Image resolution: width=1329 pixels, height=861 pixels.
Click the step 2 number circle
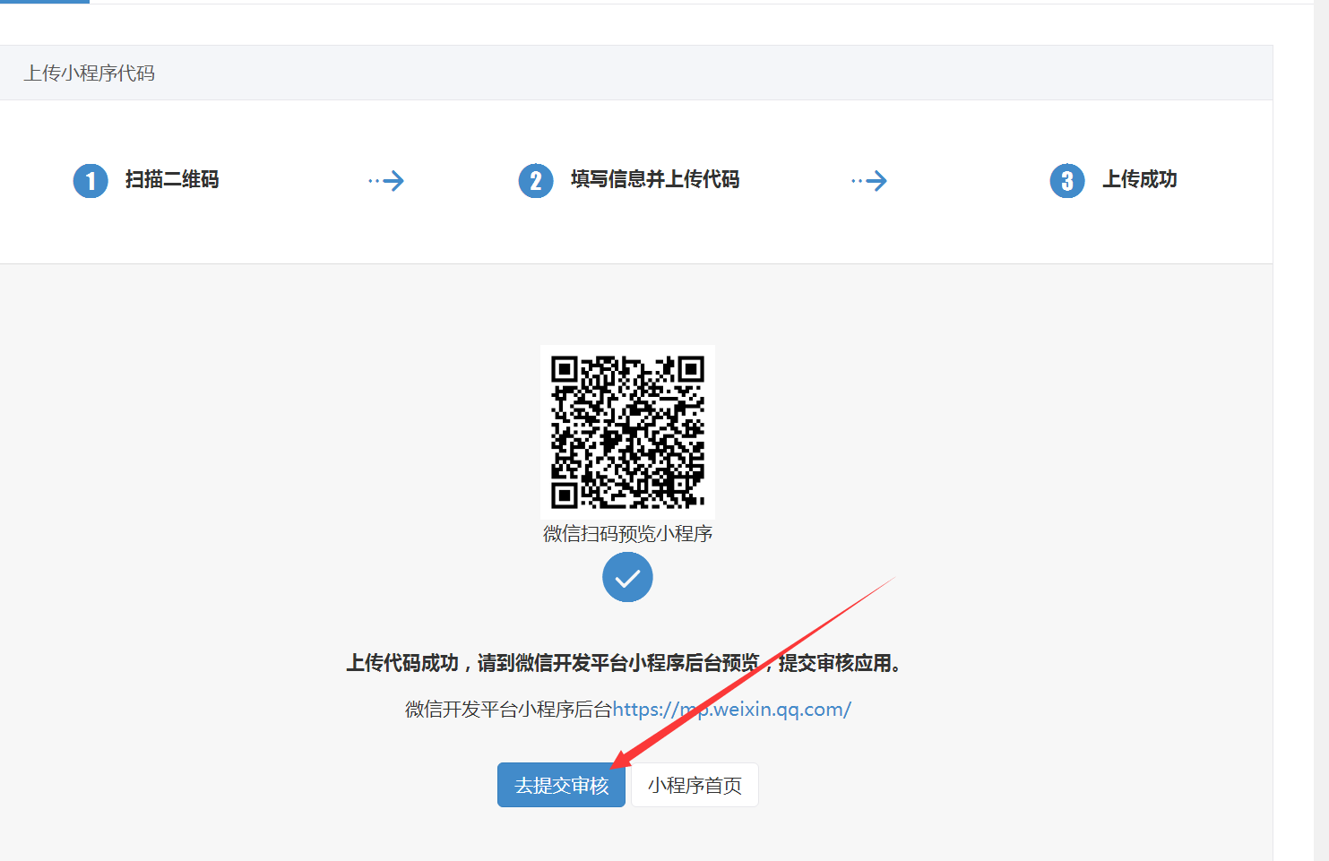click(x=536, y=181)
